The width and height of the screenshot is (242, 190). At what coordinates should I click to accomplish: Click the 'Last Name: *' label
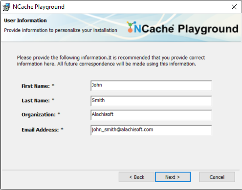[x=38, y=101]
